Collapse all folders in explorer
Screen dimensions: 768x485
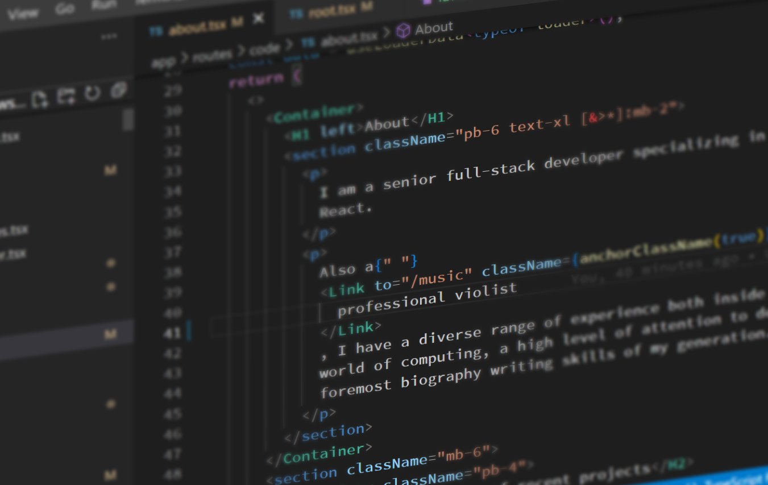pos(118,90)
